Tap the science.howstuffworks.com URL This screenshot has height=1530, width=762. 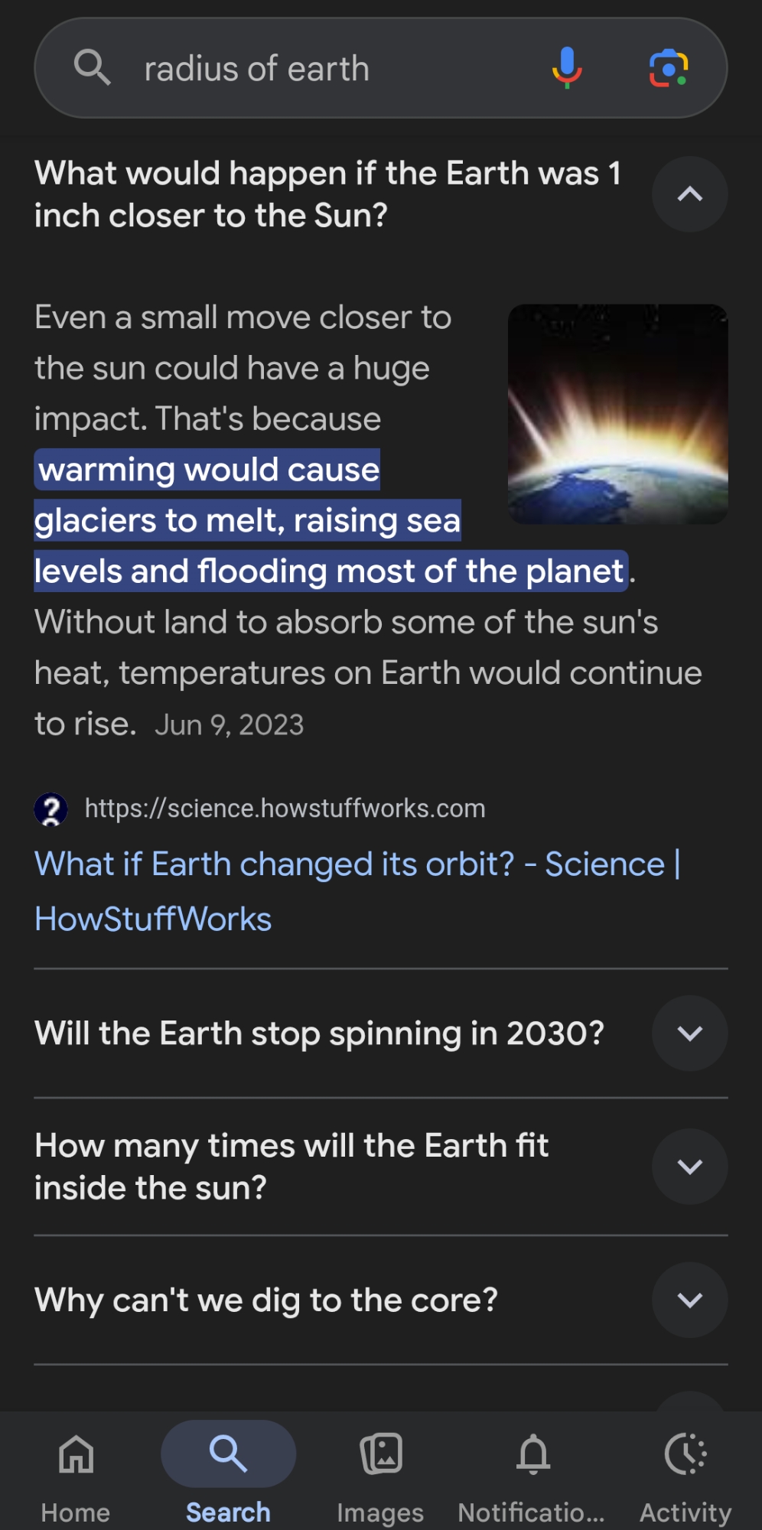point(285,809)
